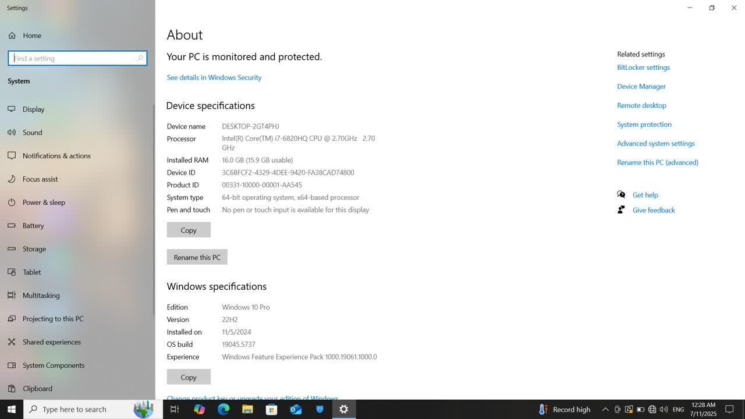The height and width of the screenshot is (419, 745).
Task: Click the Get help link
Action: pos(645,195)
